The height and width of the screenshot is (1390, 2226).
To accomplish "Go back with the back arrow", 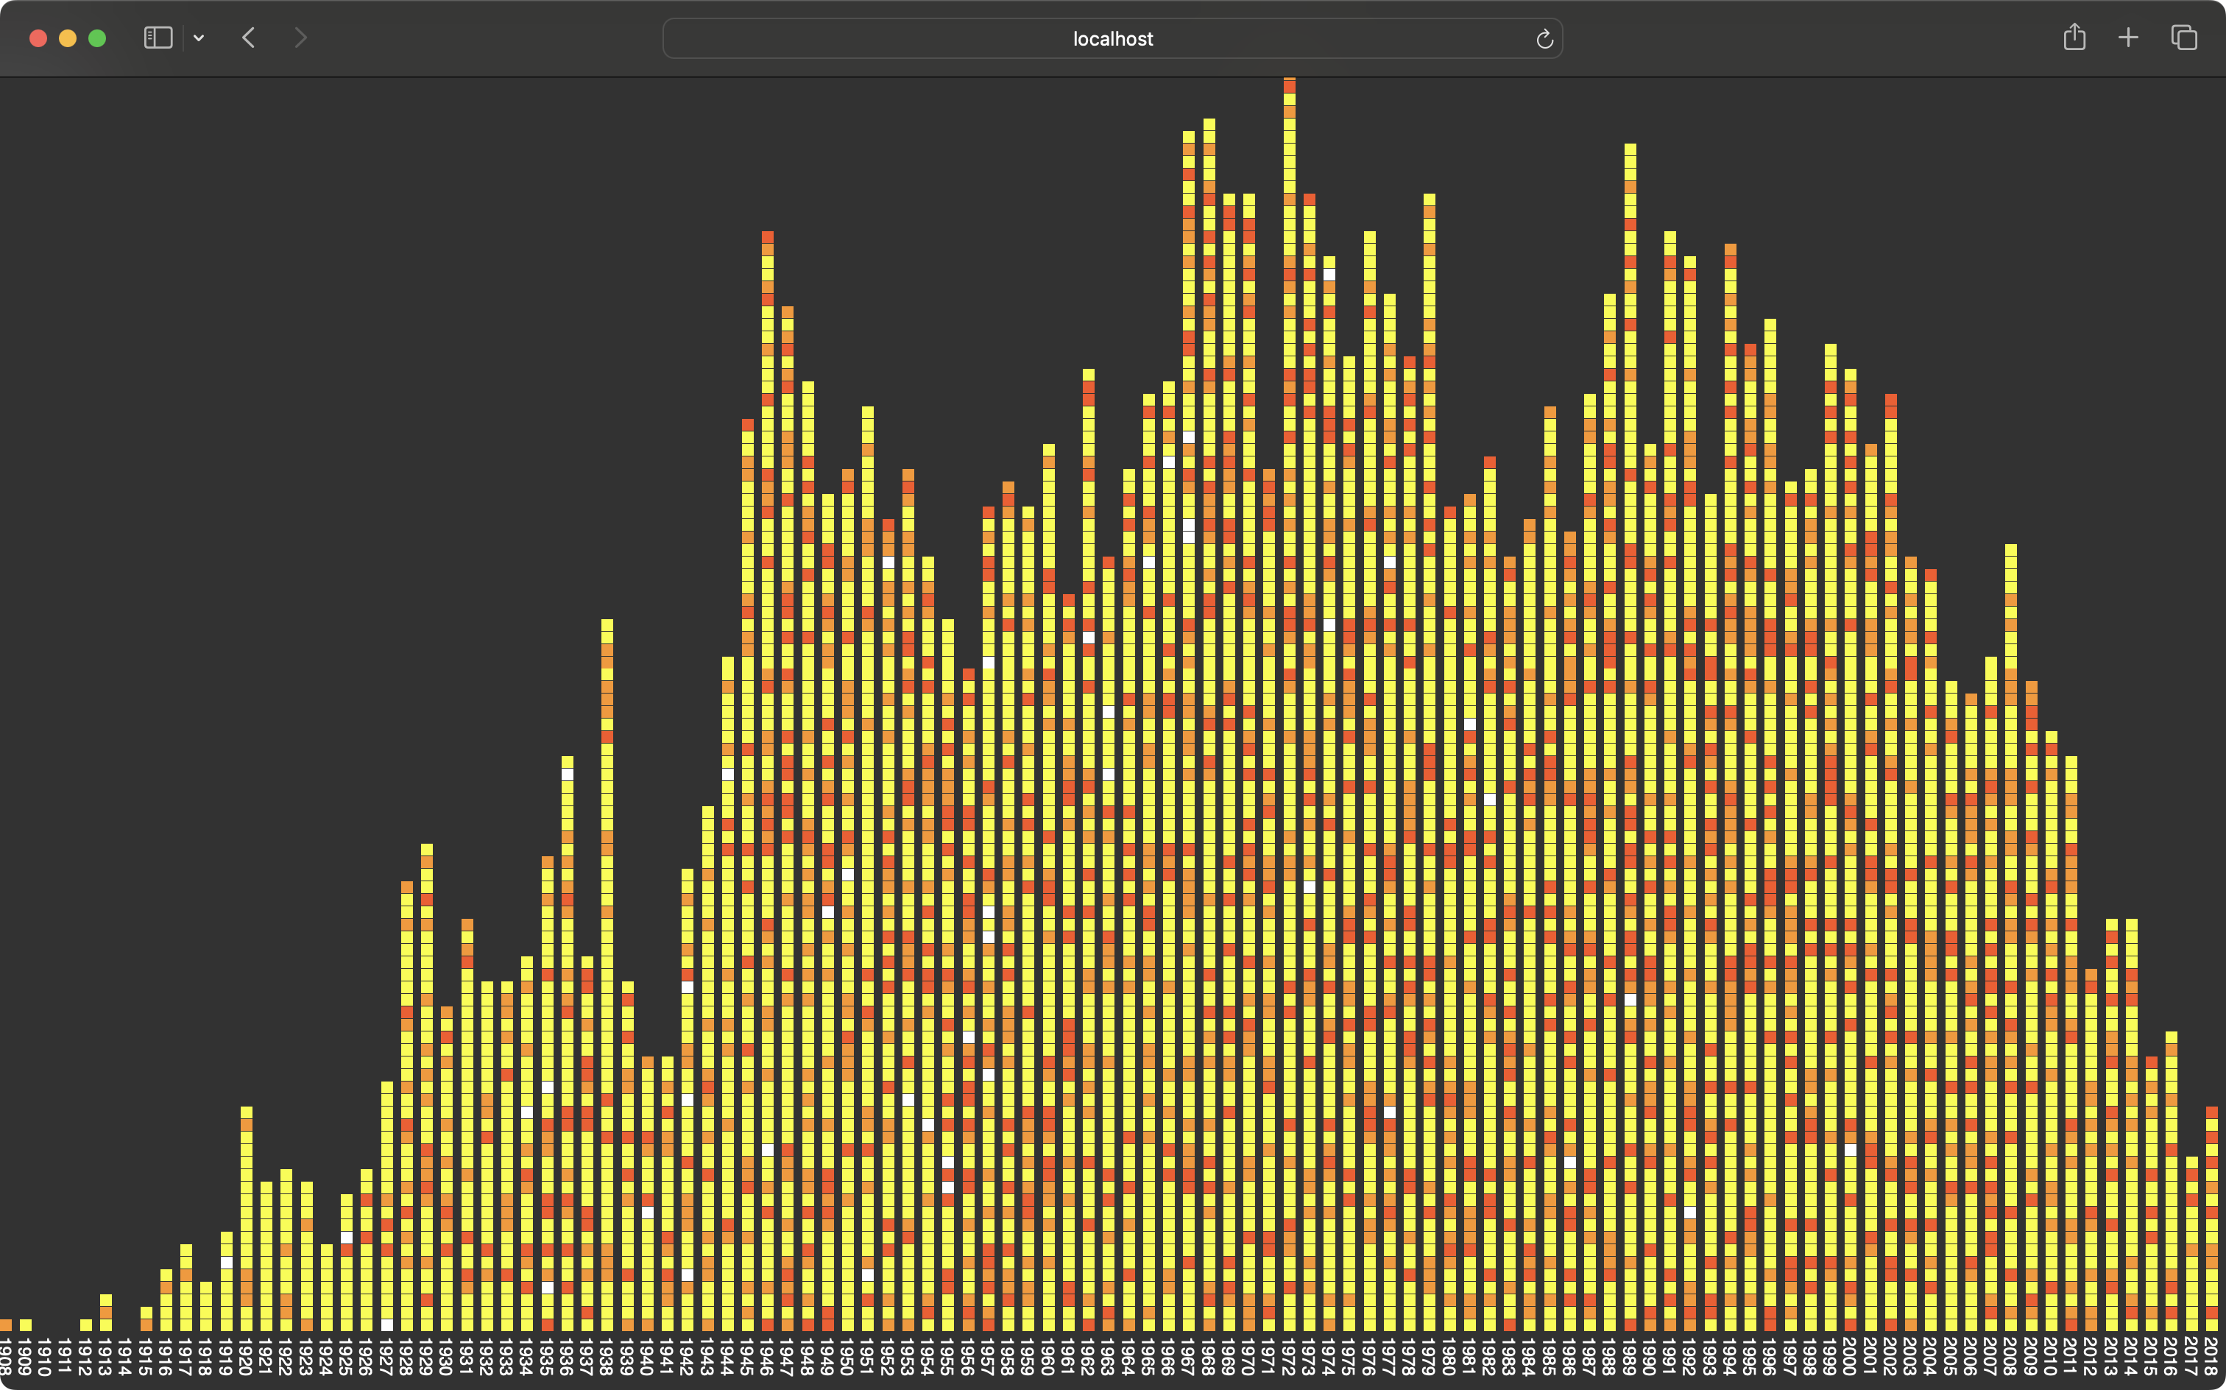I will (x=248, y=38).
